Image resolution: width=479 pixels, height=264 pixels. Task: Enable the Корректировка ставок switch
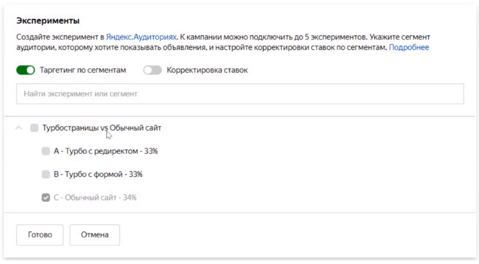152,70
